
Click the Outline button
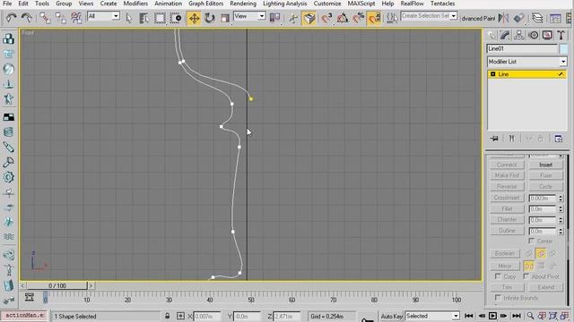(x=507, y=231)
